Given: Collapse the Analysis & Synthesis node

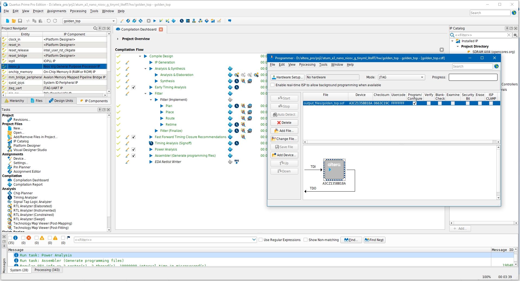Looking at the screenshot, I should pyautogui.click(x=145, y=69).
